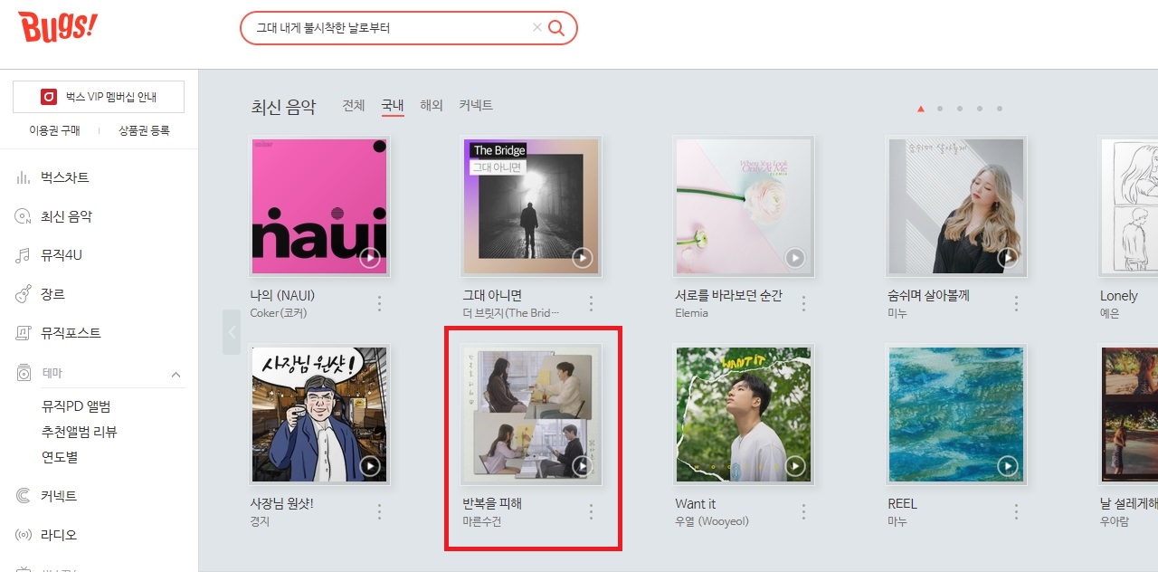This screenshot has height=572, width=1158.
Task: Open more options for 반복을 피해
Action: pos(592,511)
